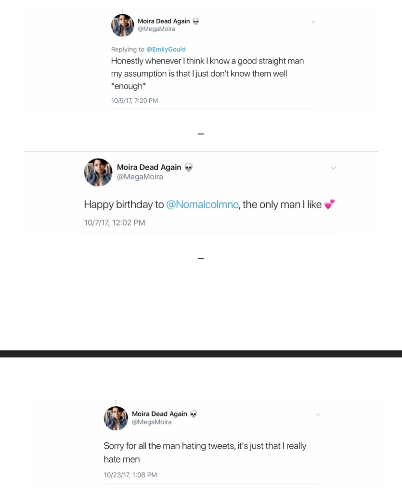Click the 10/5/17, 7:20 PM timestamp
This screenshot has height=493, width=402.
click(134, 101)
